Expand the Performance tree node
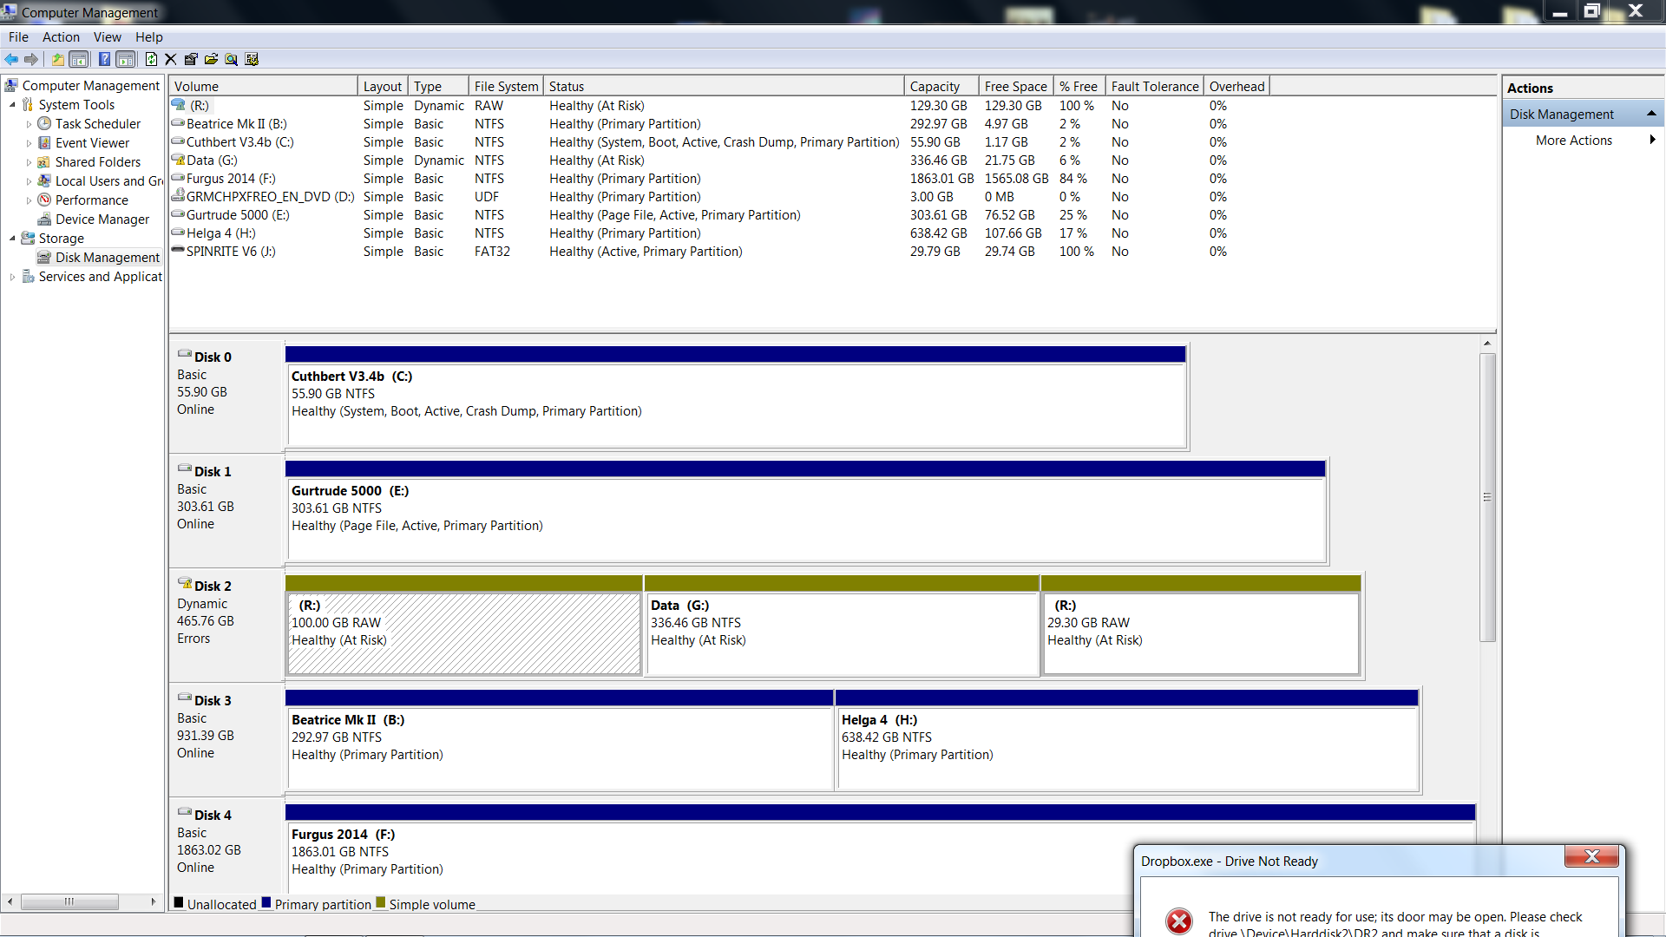 coord(29,200)
